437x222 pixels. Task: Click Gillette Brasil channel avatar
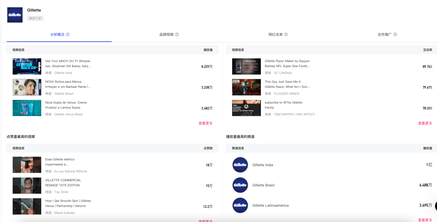[x=240, y=185]
